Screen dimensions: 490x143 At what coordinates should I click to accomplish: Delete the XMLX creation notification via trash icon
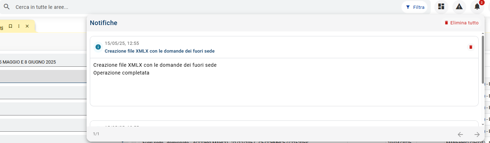pyautogui.click(x=471, y=47)
